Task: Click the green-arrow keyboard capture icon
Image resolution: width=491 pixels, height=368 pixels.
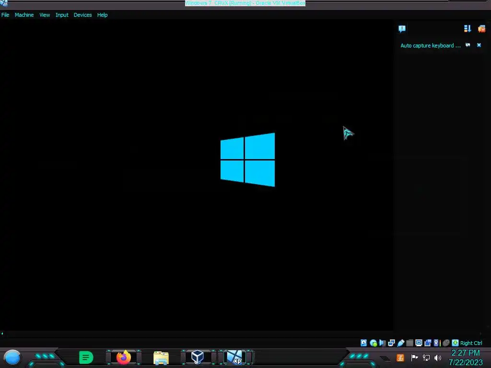Action: click(456, 343)
